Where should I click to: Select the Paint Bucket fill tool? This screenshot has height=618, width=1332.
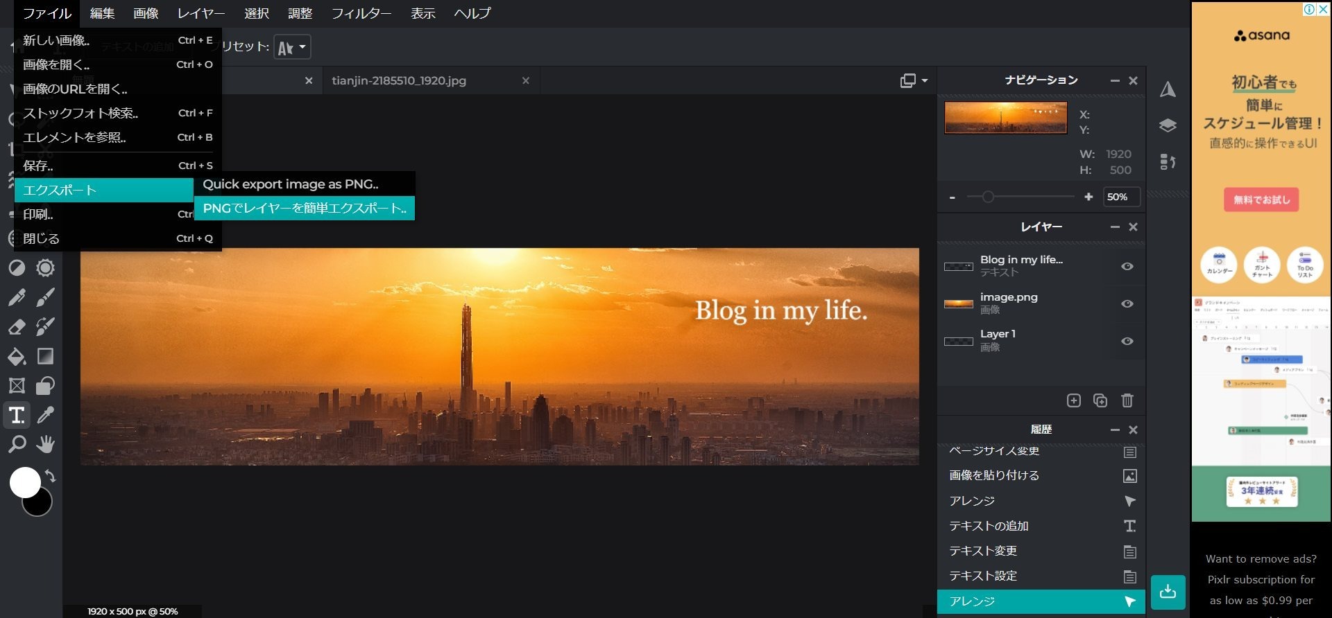pyautogui.click(x=17, y=356)
